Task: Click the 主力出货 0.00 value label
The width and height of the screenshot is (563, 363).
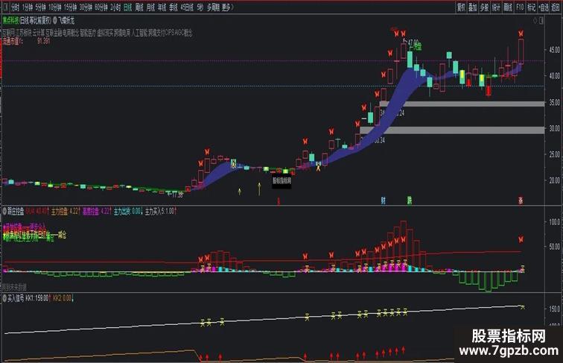Action: (128, 211)
